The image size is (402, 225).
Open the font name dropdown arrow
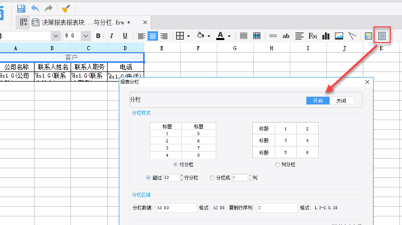tap(55, 36)
